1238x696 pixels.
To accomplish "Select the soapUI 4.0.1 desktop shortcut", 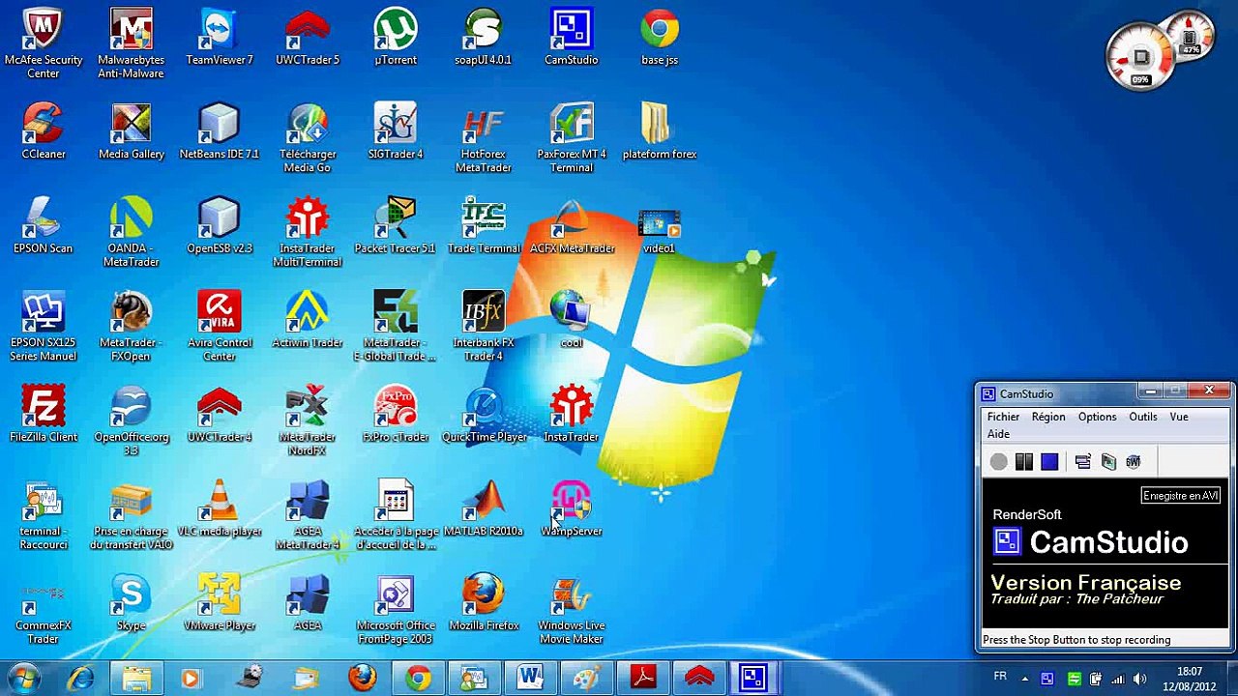I will (x=484, y=39).
